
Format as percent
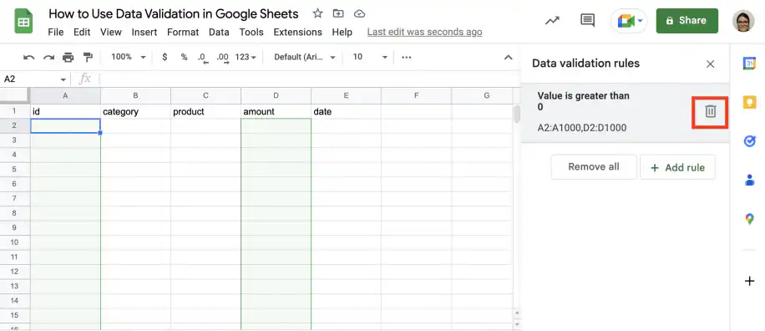[184, 57]
